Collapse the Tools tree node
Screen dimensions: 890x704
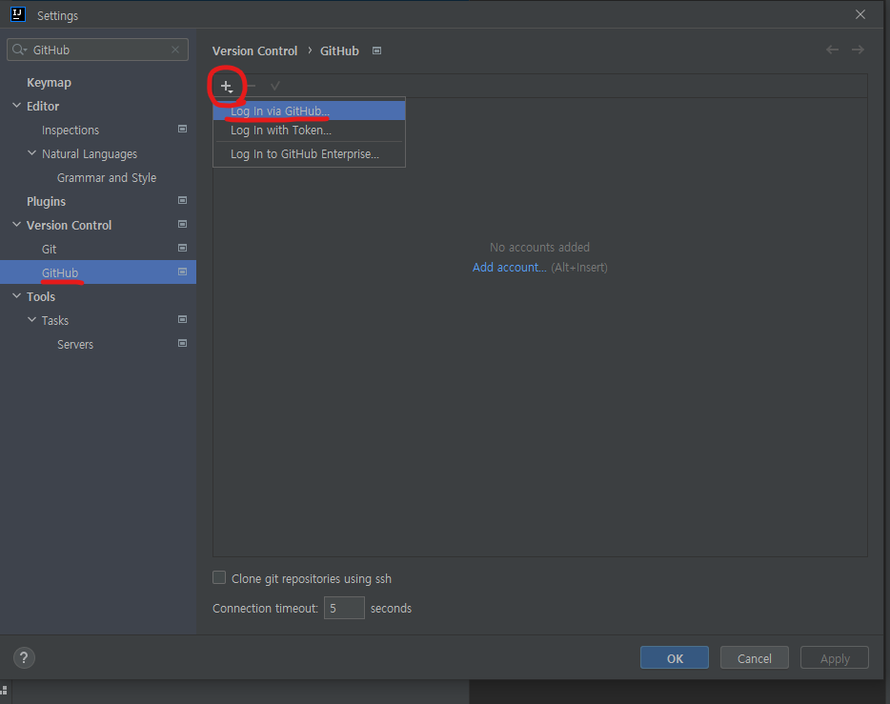tap(16, 296)
